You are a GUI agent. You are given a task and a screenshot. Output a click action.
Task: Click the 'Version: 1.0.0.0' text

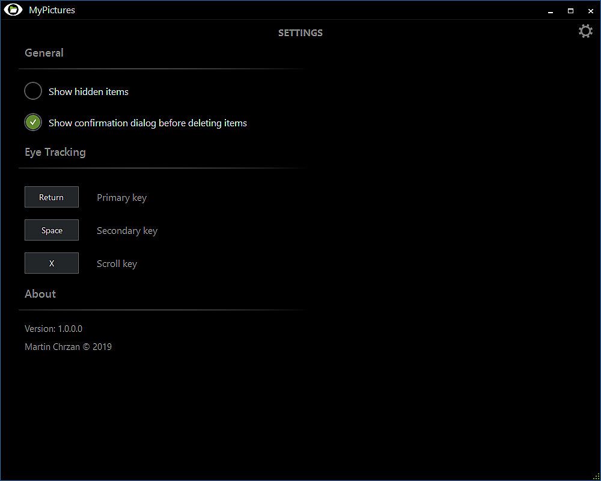click(x=53, y=329)
